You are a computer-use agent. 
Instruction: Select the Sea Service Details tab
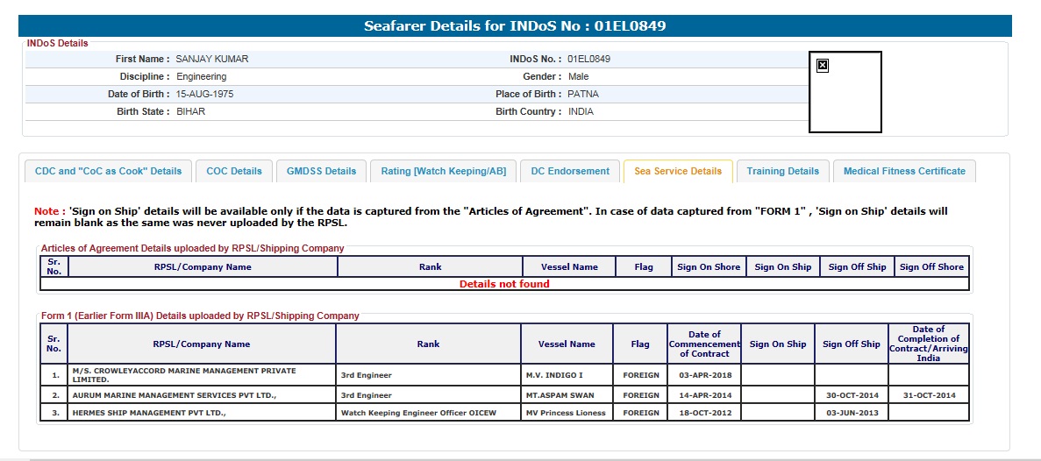pyautogui.click(x=677, y=172)
